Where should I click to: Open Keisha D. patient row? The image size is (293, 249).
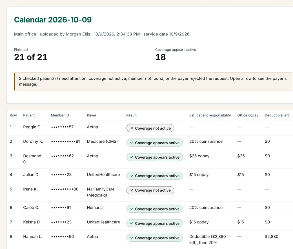coord(150,223)
